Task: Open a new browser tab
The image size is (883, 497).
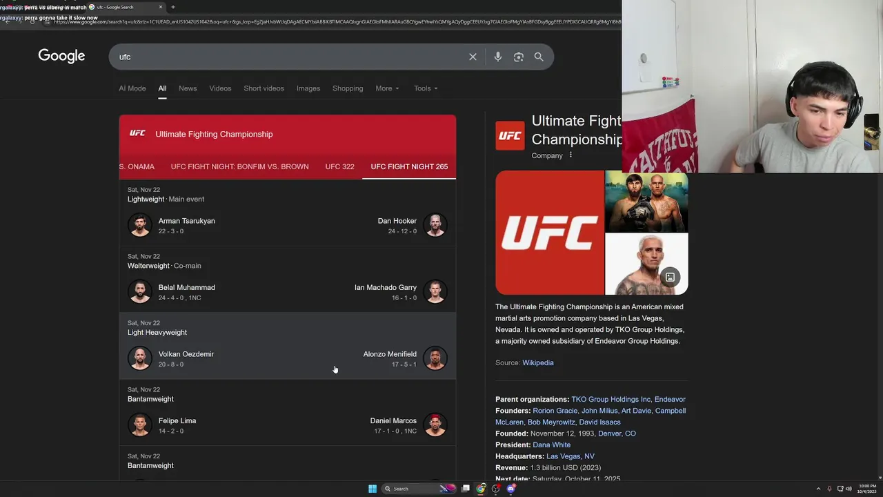Action: (x=172, y=7)
